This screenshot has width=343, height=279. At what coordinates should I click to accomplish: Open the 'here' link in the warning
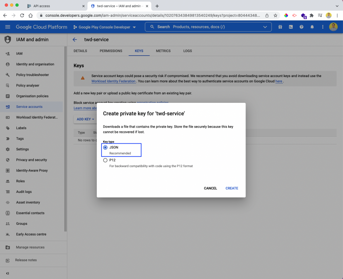pos(279,81)
